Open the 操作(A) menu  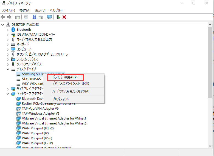coord(25,10)
